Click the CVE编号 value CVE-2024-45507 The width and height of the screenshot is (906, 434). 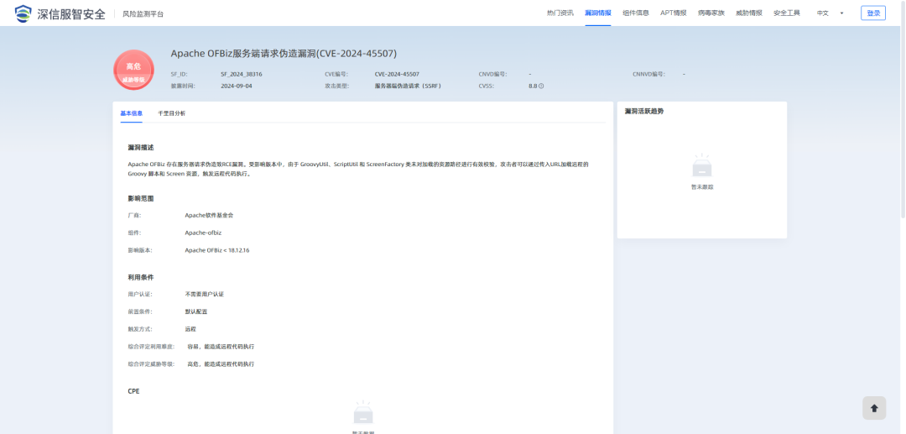(397, 75)
